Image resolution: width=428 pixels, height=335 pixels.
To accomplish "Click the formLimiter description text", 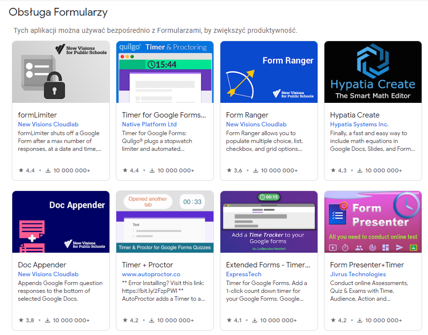I will 59,141.
